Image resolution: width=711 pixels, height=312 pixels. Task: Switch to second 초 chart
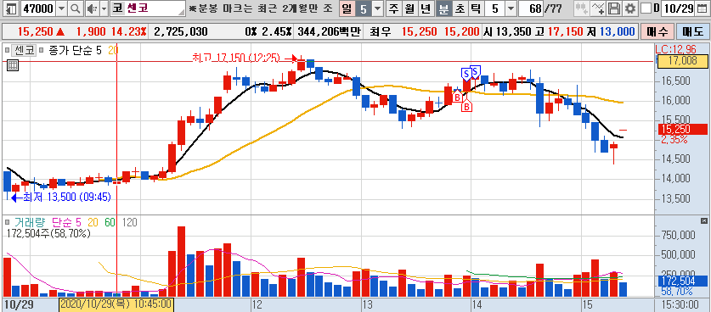coord(460,8)
